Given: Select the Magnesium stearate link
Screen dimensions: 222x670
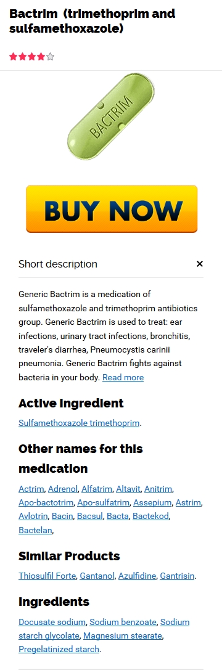Looking at the screenshot, I should tap(123, 635).
